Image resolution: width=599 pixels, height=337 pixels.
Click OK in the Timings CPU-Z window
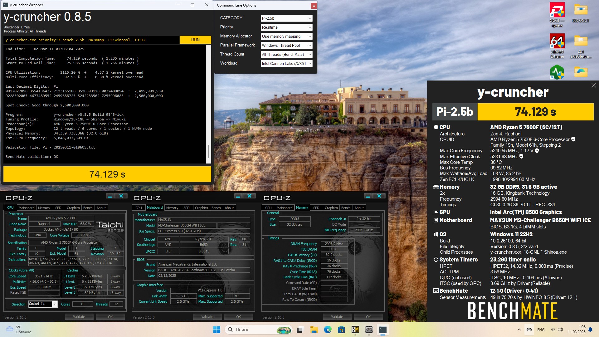pos(368,317)
